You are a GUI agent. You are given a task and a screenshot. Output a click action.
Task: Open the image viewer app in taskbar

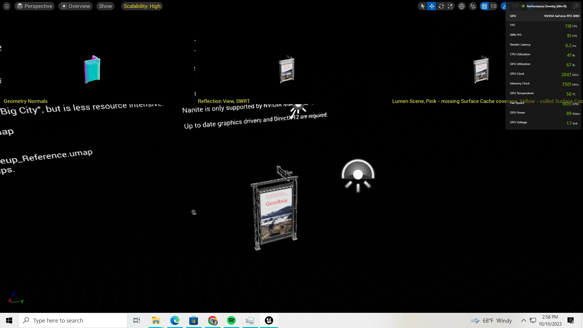coord(250,320)
